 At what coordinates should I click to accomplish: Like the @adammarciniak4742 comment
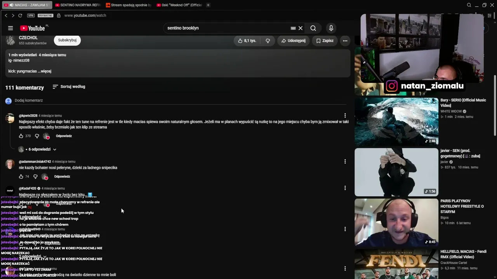click(21, 176)
